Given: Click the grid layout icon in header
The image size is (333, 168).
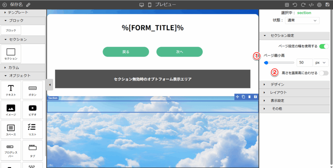Looking at the screenshot, I should (x=287, y=5).
